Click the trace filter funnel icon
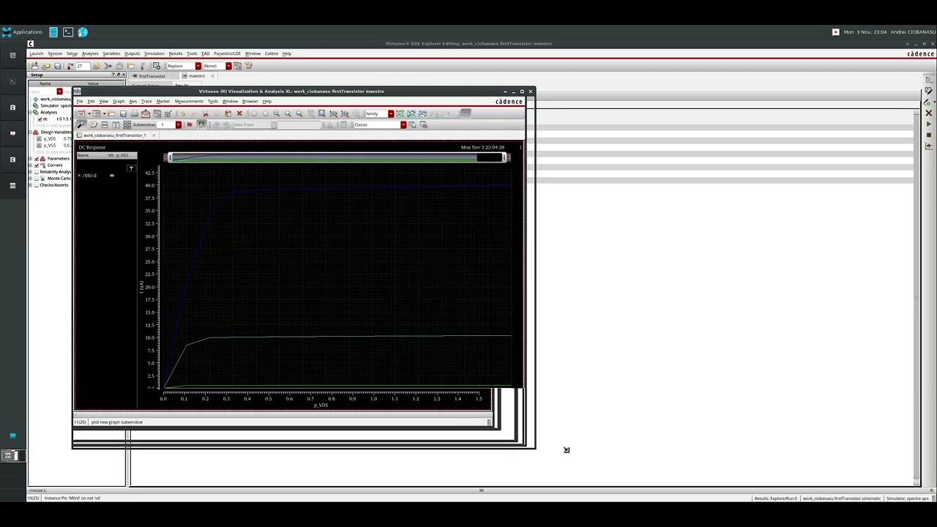The image size is (937, 527). click(131, 168)
